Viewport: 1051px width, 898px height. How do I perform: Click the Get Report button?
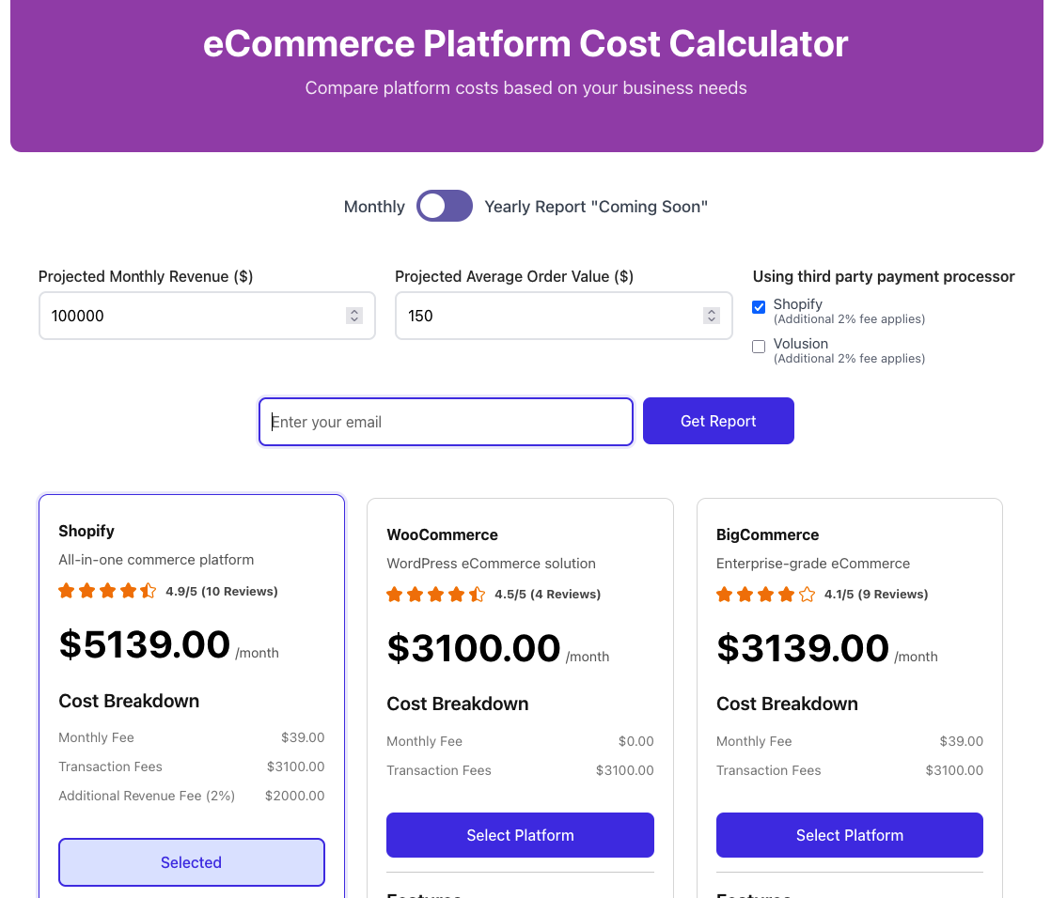click(x=718, y=421)
